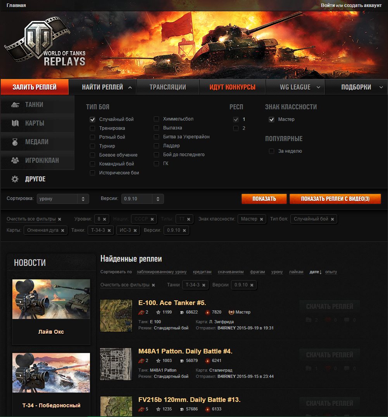The image size is (388, 417).
Task: Open the Сортировка dropdown set to урону
Action: 63,199
